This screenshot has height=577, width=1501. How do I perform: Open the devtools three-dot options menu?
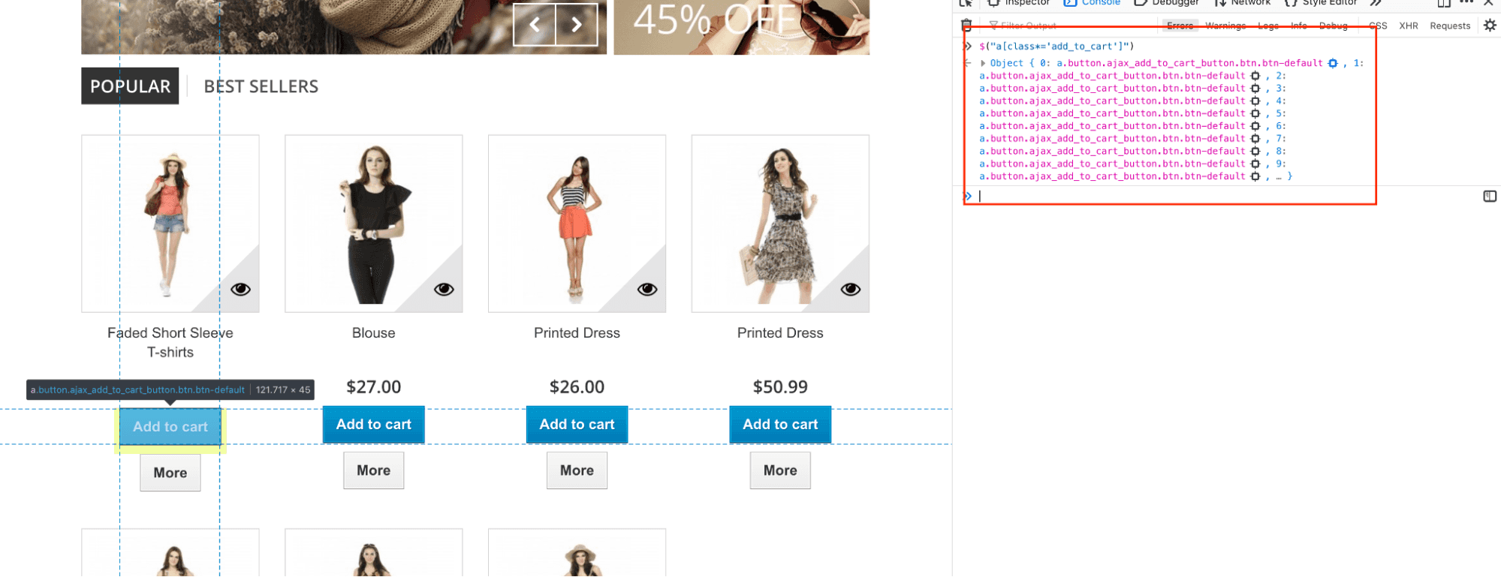[x=1466, y=3]
